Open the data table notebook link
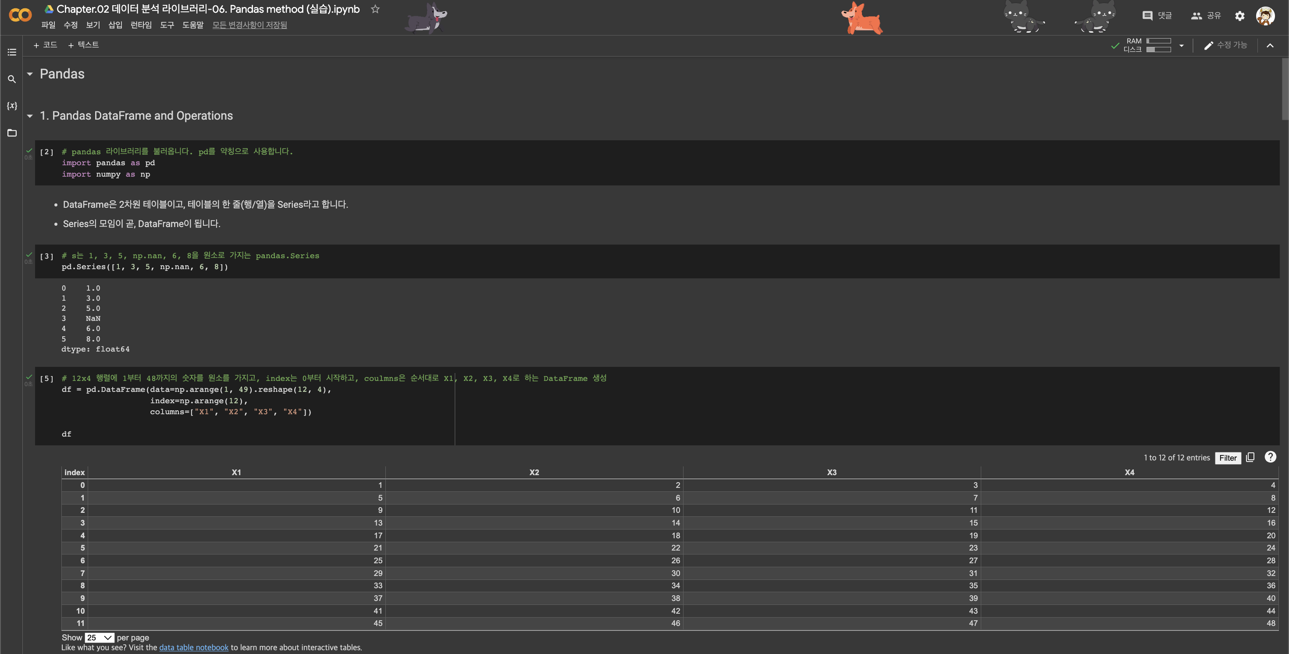1289x654 pixels. pos(194,647)
